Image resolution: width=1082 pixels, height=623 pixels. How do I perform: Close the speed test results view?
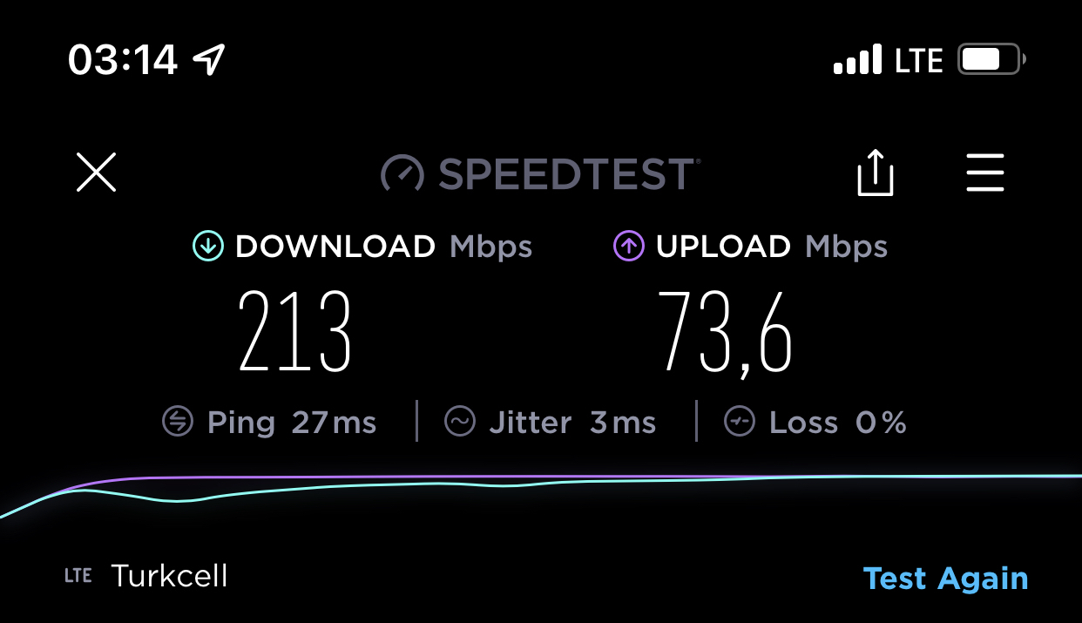coord(96,173)
